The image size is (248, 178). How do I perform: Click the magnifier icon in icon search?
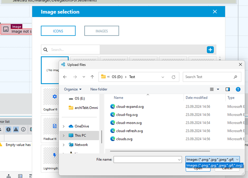(46, 50)
